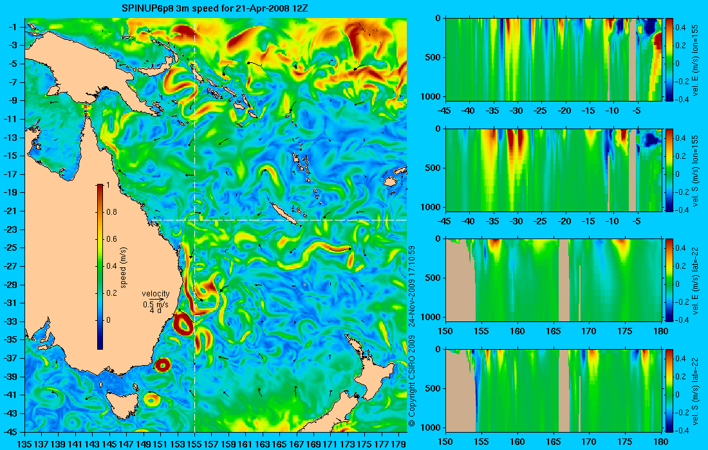
Task: Click the "-30" tick under the top right panel
Action: click(x=517, y=111)
